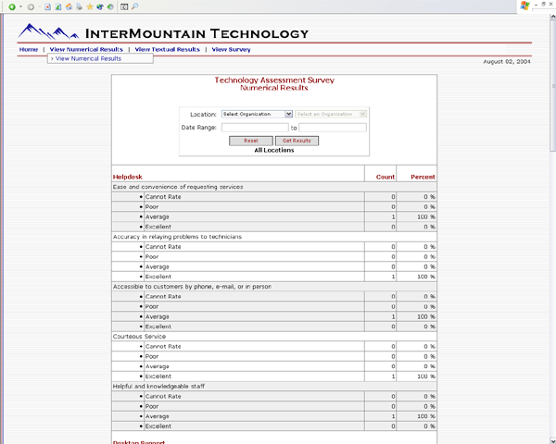The width and height of the screenshot is (556, 444).
Task: Click the Helpdesk section heading
Action: point(128,177)
